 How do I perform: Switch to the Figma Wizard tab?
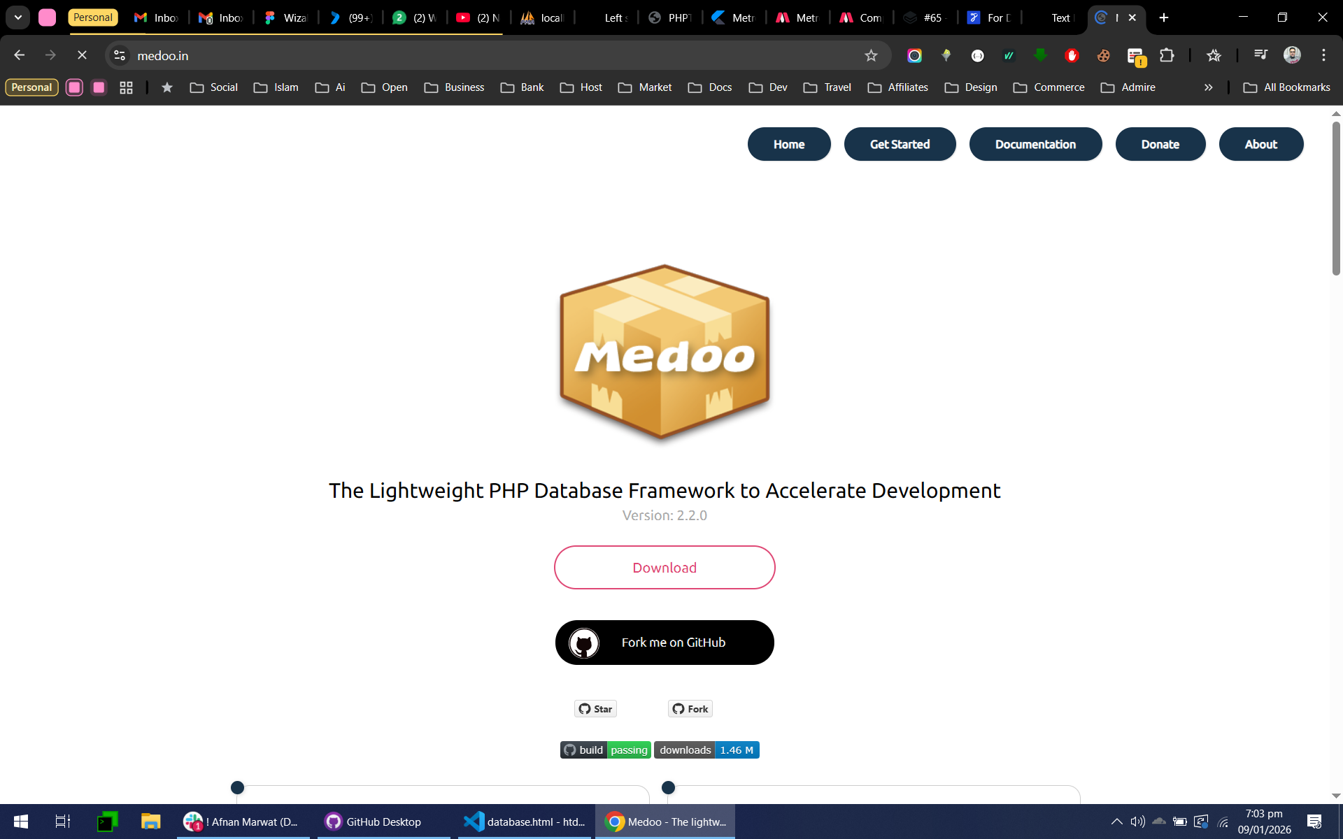pyautogui.click(x=285, y=17)
